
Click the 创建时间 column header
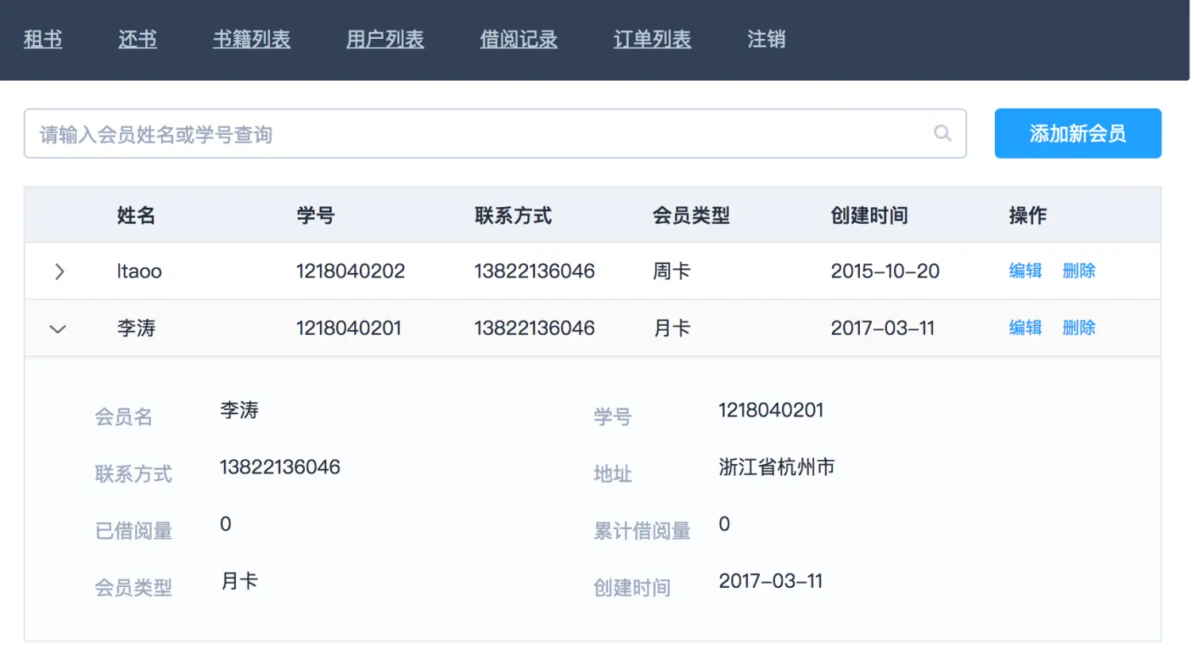click(869, 215)
